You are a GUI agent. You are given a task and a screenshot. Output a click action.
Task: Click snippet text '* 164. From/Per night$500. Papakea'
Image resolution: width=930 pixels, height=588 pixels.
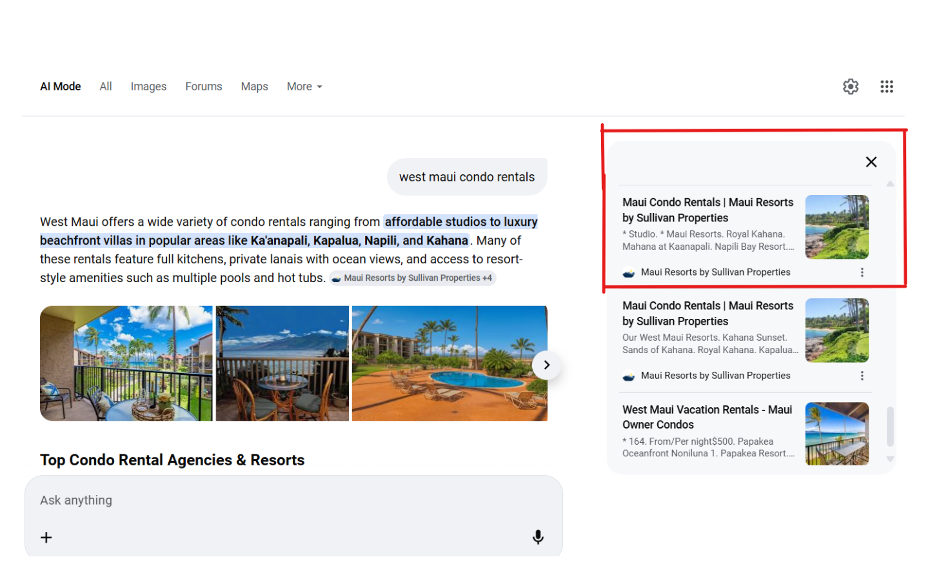[698, 441]
